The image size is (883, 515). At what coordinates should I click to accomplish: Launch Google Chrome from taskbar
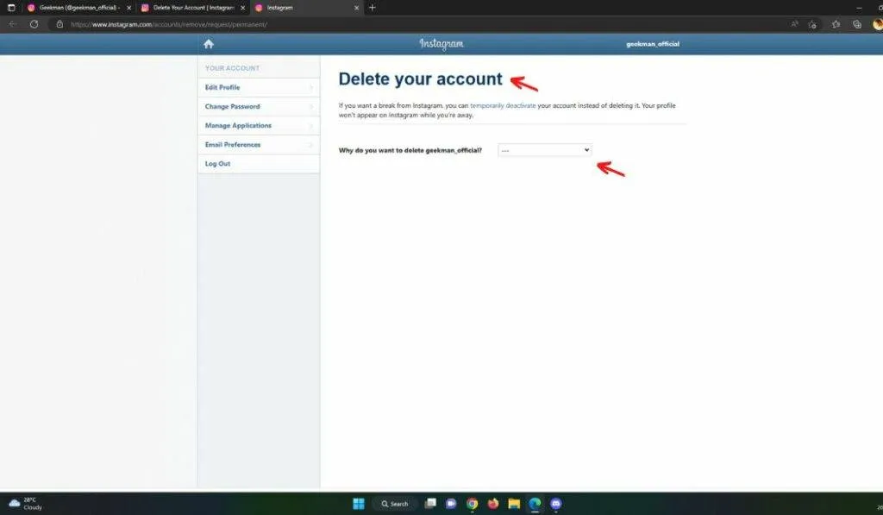point(472,504)
